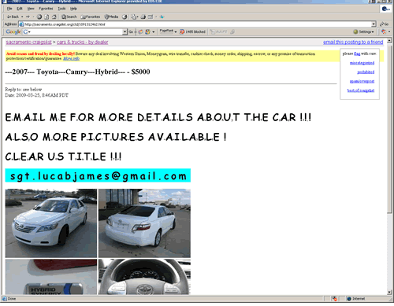Click the vertical scrollbar thumb

click(389, 128)
